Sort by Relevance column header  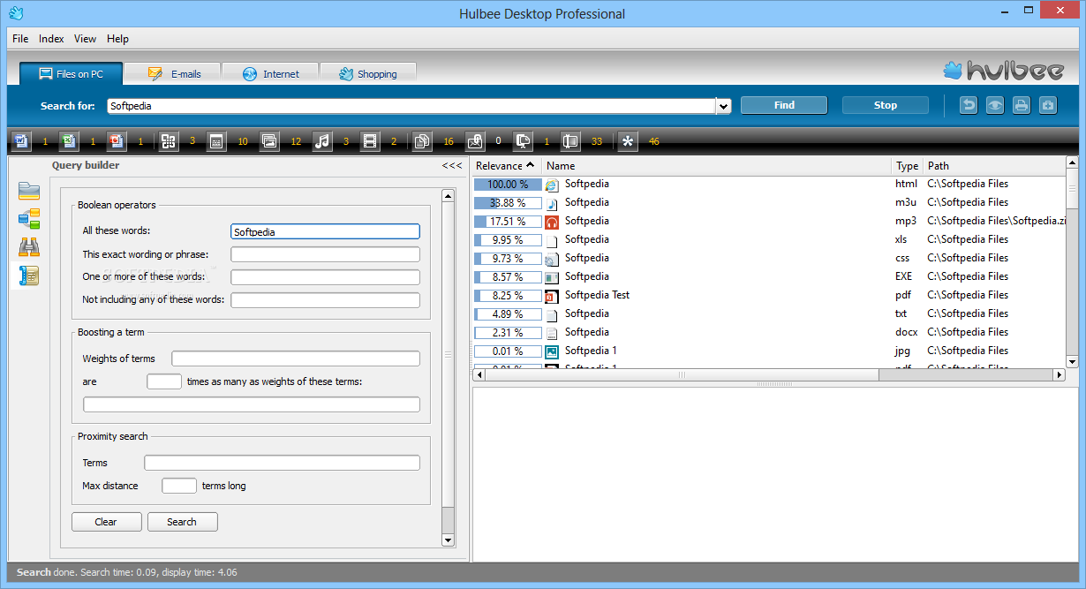tap(506, 165)
